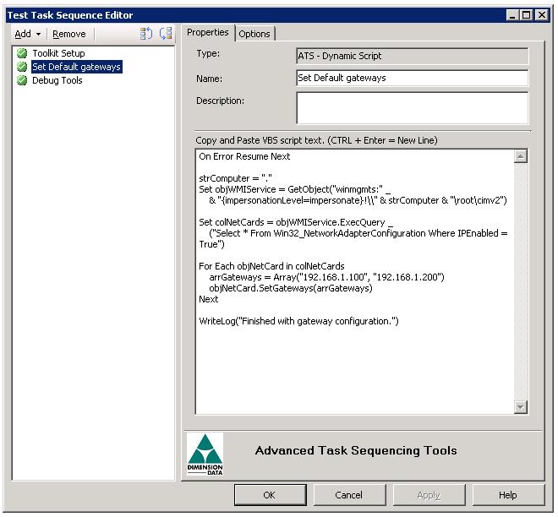This screenshot has width=558, height=517.
Task: Select the Debug Tools step
Action: pyautogui.click(x=57, y=80)
